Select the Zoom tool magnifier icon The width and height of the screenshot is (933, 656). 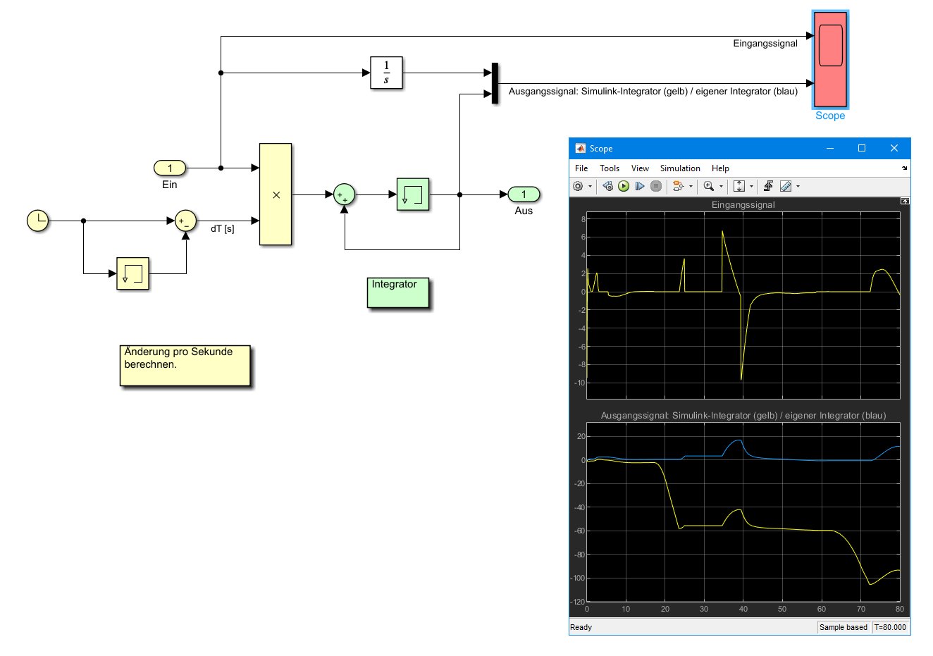pos(708,186)
